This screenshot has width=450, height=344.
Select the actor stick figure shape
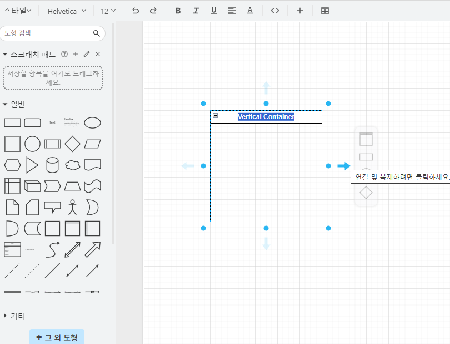click(x=72, y=208)
